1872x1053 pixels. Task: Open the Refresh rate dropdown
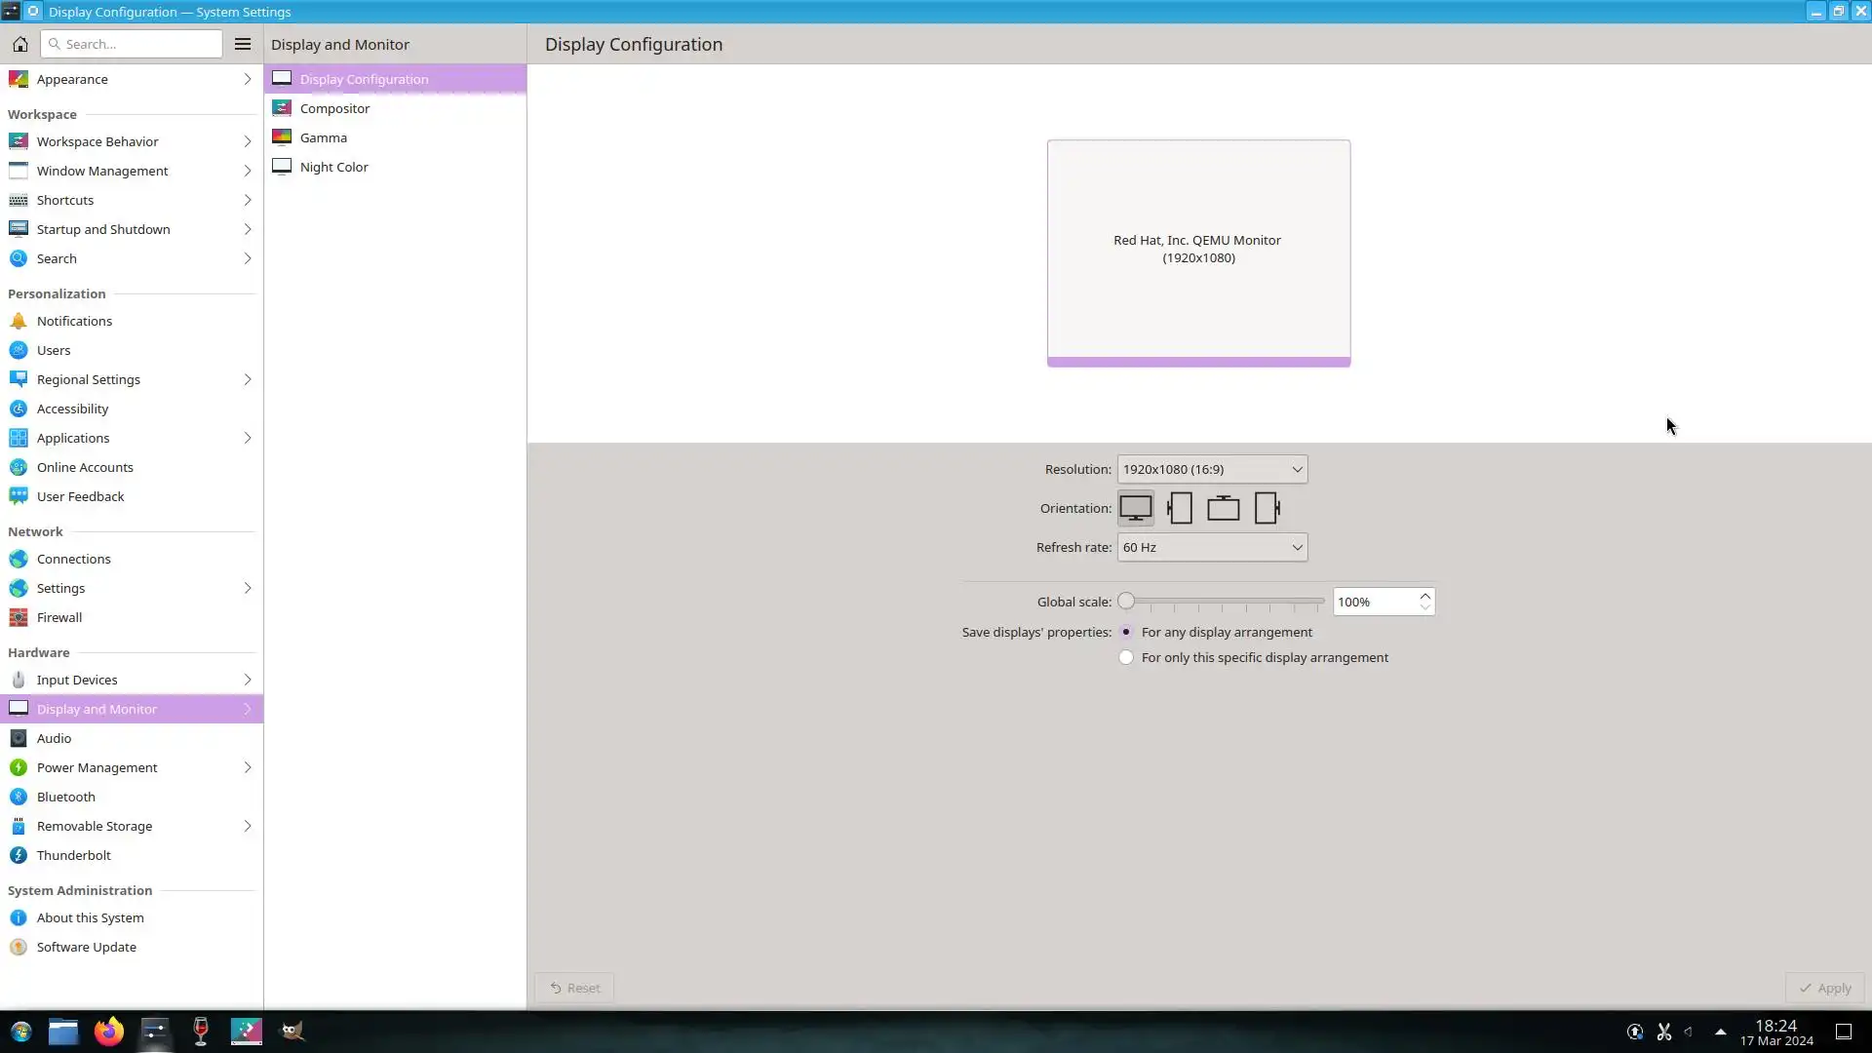pos(1211,547)
